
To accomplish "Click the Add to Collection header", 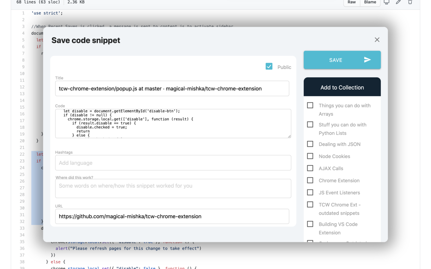I will [x=342, y=87].
